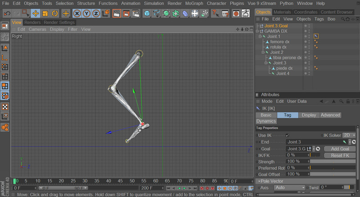This screenshot has height=197, width=360.
Task: Add a Cube primitive object
Action: pos(147,13)
